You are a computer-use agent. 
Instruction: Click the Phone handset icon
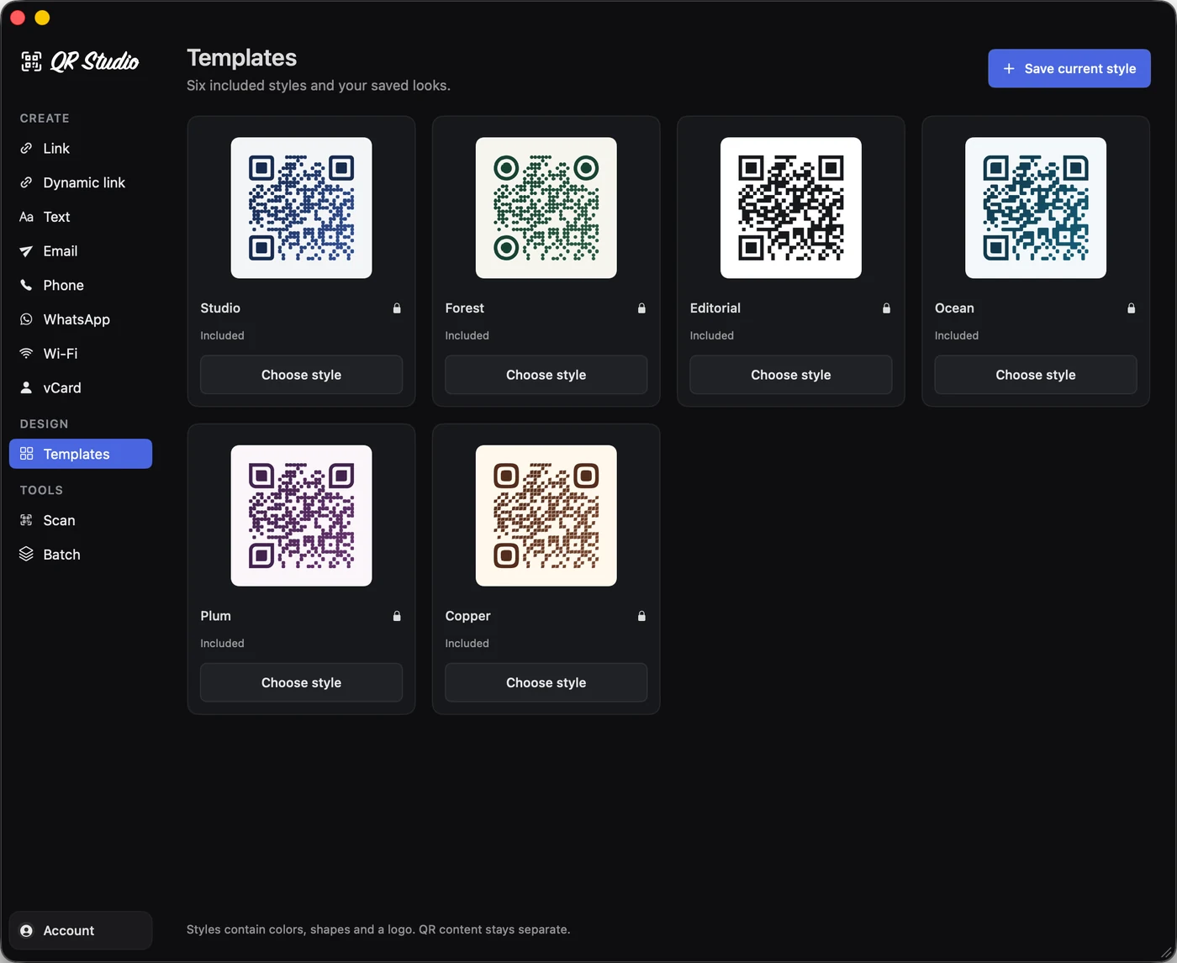26,285
